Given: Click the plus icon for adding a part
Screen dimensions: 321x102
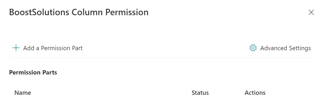Looking at the screenshot, I should point(16,48).
